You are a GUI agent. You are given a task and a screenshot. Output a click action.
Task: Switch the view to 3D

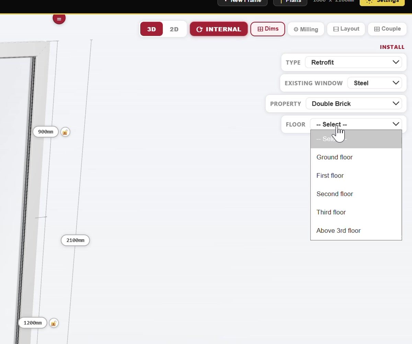151,29
